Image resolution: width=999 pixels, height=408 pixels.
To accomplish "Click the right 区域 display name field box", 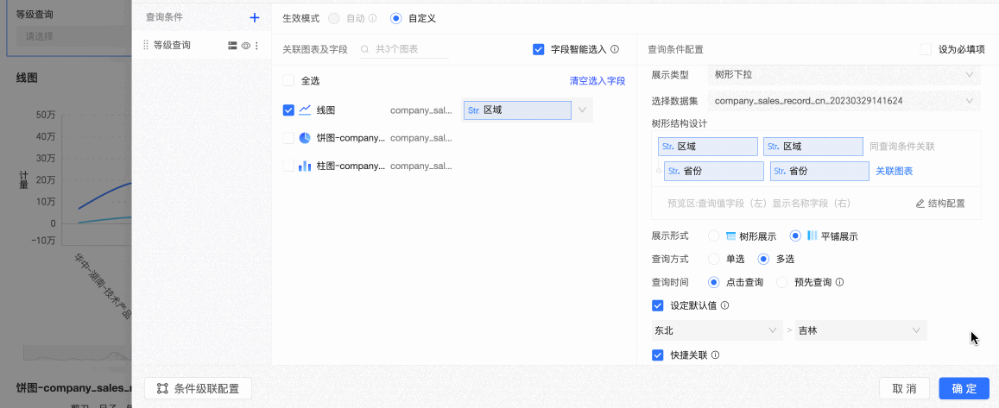I will click(x=813, y=147).
